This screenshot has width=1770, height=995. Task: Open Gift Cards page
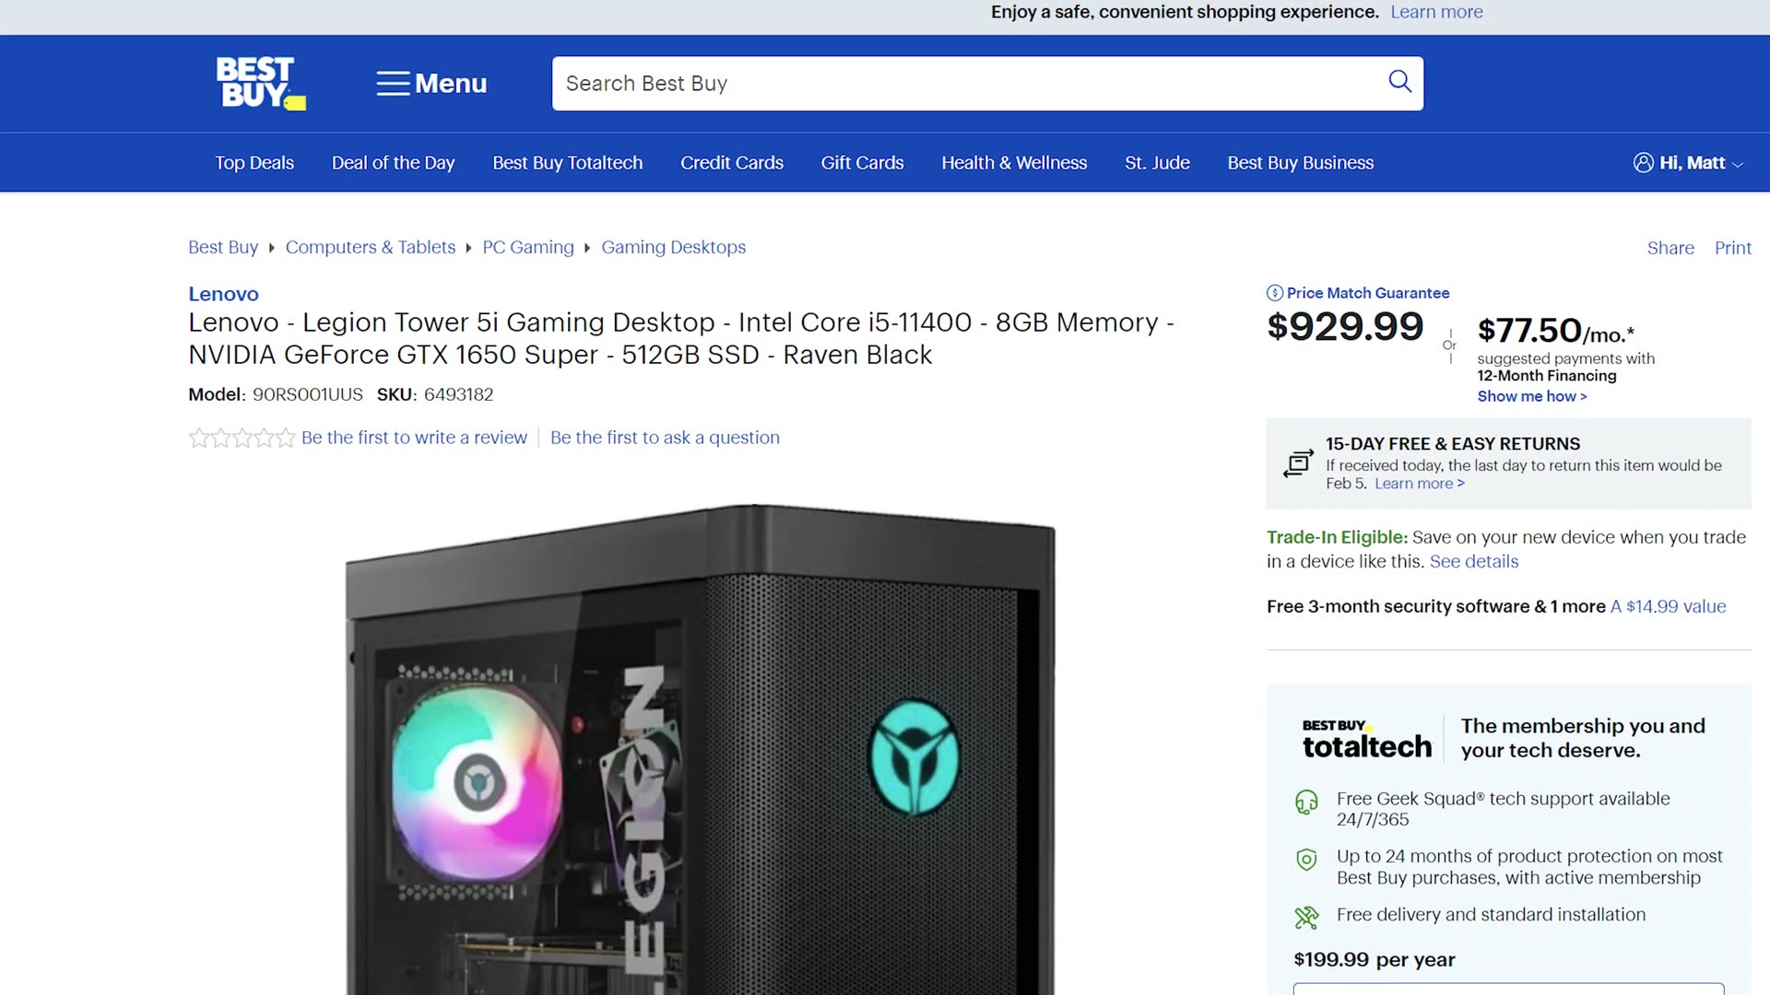point(862,162)
